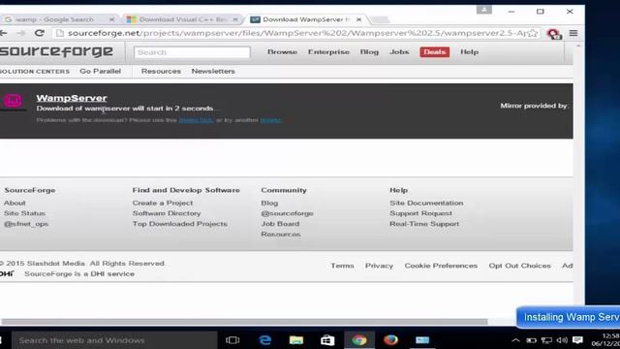Open File Explorer from the taskbar

(296, 340)
